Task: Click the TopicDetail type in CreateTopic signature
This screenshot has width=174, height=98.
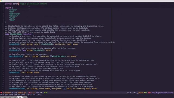Action: pos(48,44)
